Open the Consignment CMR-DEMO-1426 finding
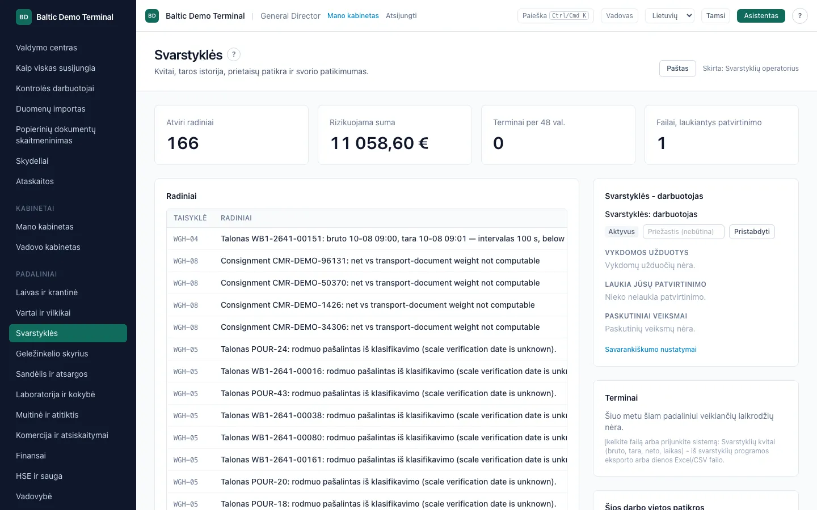 [x=367, y=305]
